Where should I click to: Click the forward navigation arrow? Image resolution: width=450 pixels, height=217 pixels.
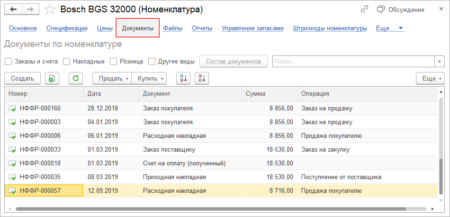30,9
